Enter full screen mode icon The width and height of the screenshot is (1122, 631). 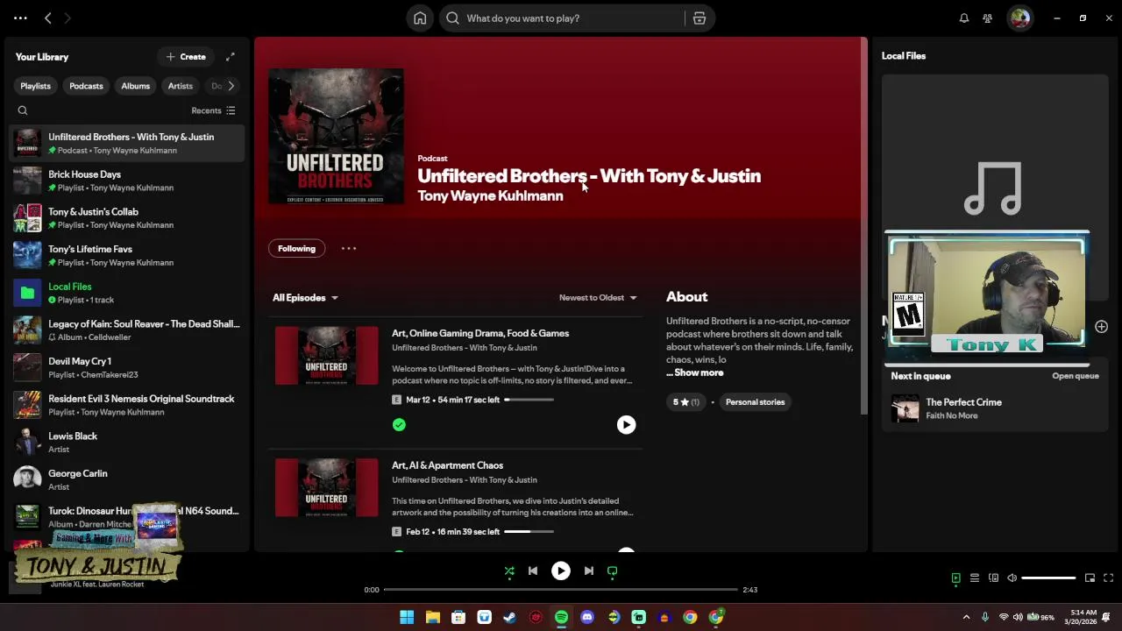pos(1109,578)
